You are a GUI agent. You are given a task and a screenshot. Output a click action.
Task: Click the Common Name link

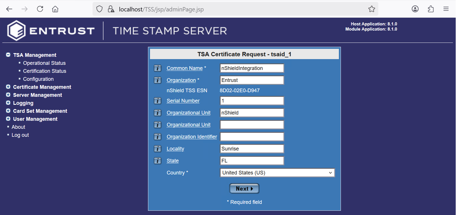tap(185, 68)
